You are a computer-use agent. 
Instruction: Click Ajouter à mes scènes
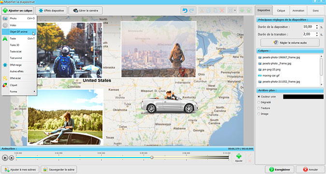point(20,170)
